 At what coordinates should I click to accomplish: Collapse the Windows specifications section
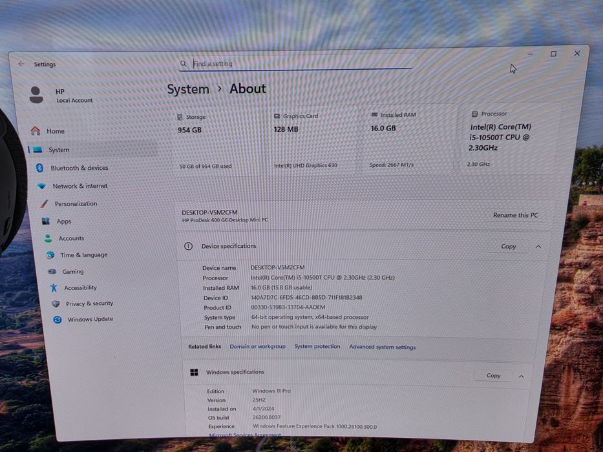521,376
